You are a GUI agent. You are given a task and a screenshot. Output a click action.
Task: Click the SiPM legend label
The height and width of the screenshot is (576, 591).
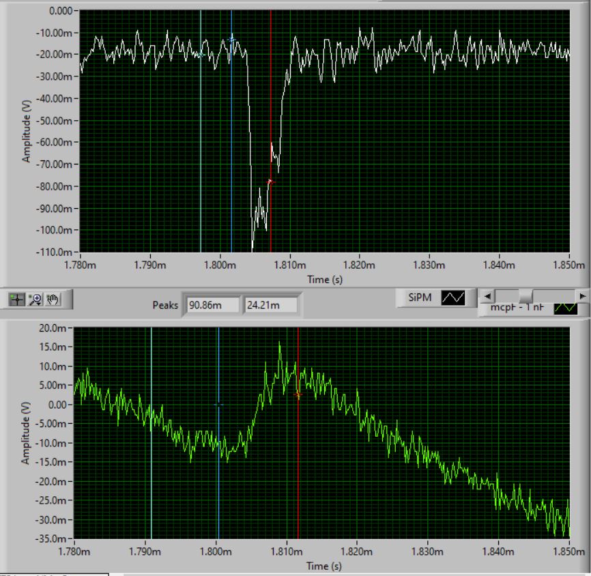coord(420,298)
